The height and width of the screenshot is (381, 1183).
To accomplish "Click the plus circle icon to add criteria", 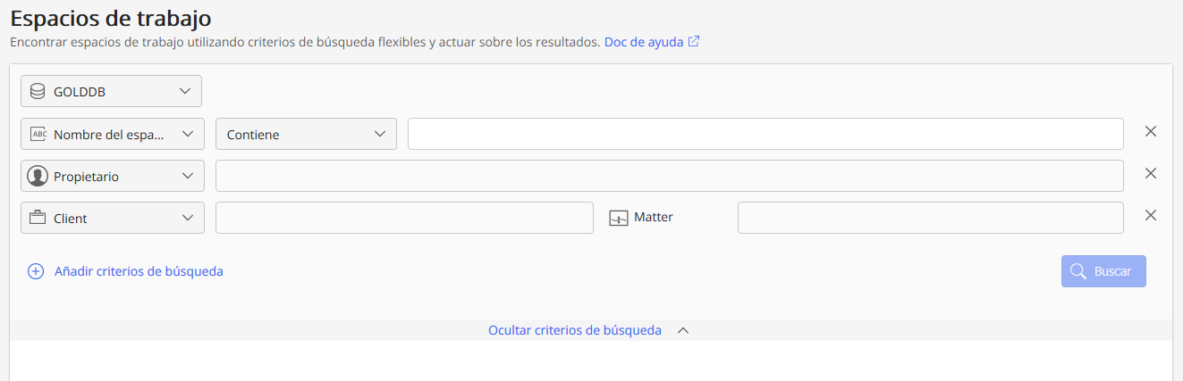I will tap(36, 271).
